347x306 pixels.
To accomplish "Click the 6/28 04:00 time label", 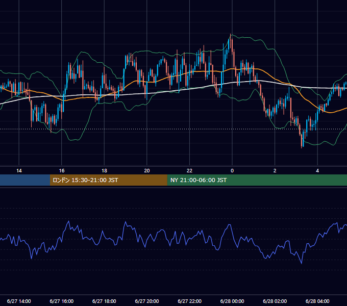I will [x=317, y=301].
